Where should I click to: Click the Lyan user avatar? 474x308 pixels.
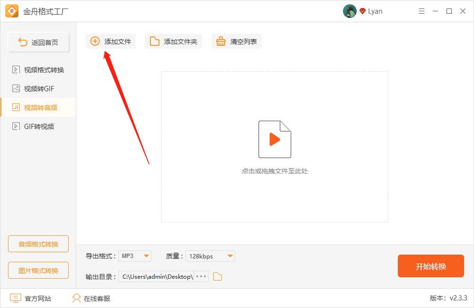349,11
